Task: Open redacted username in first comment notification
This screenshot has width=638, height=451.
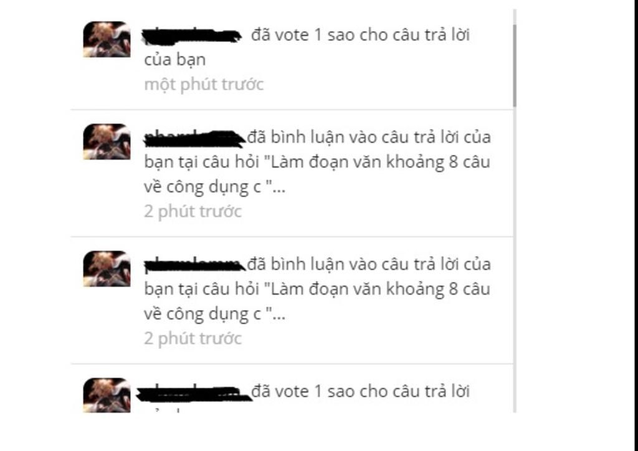Action: point(195,138)
